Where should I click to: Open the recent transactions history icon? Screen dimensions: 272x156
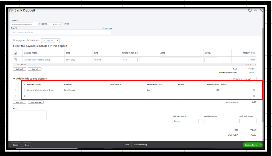(11, 10)
